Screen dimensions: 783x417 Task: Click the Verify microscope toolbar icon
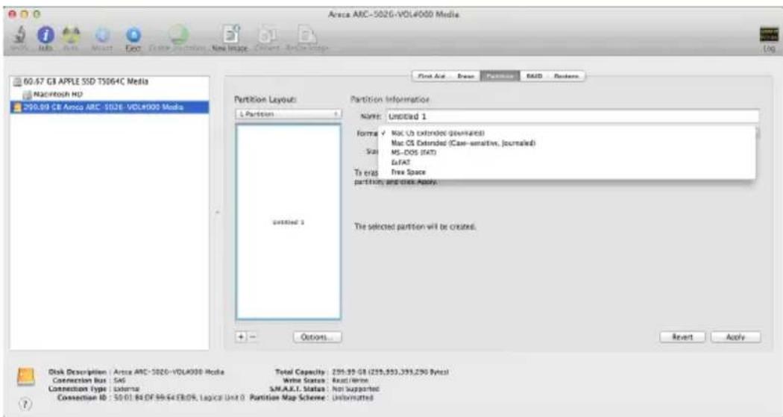pyautogui.click(x=20, y=35)
